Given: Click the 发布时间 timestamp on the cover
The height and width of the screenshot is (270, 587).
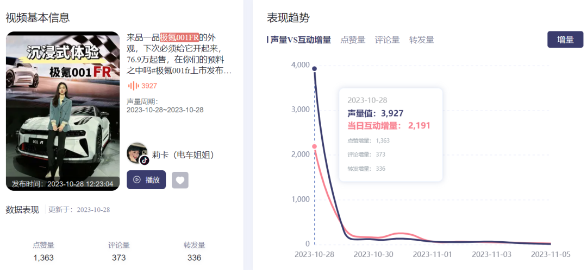Looking at the screenshot, I should (x=63, y=184).
